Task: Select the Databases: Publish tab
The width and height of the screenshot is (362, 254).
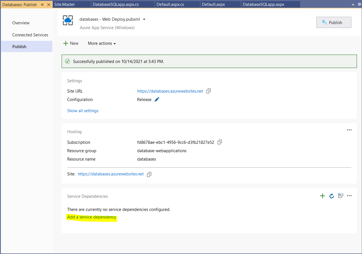Action: (x=20, y=4)
